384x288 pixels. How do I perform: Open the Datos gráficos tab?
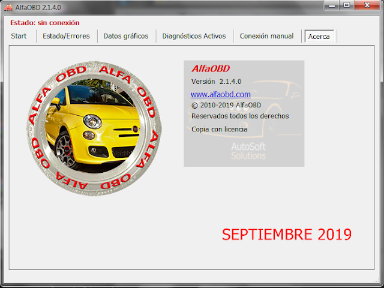pos(126,36)
